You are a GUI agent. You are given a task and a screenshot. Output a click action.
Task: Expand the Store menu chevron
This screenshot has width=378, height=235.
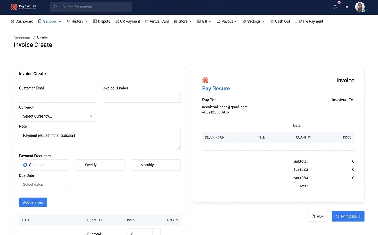pyautogui.click(x=190, y=21)
